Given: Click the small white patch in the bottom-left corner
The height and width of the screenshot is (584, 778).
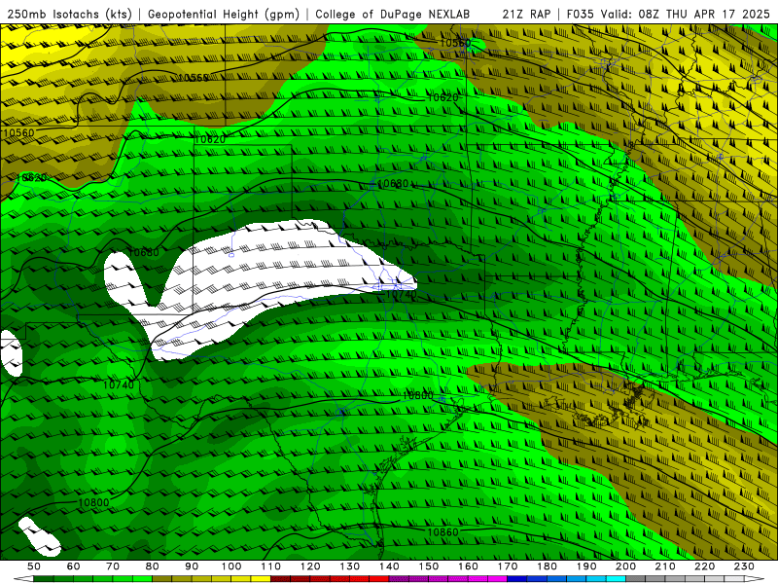Looking at the screenshot, I should click(x=40, y=537).
